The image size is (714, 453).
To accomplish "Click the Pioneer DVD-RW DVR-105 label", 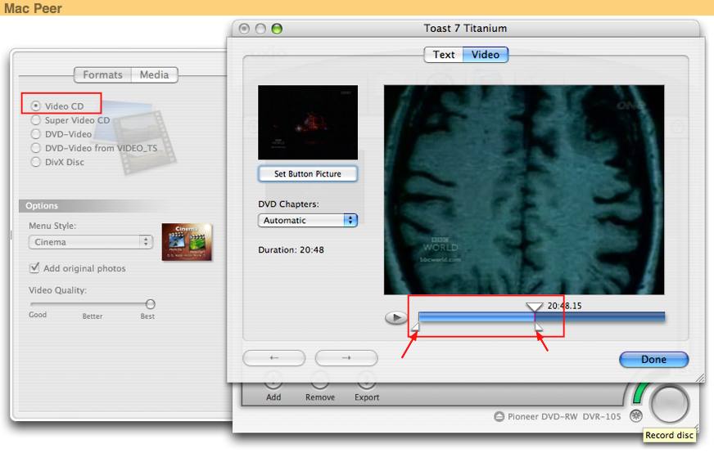I will coord(564,416).
